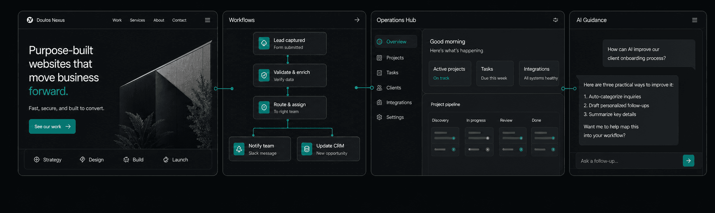Viewport: 715px width, 213px height.
Task: Click the Settings gear icon
Action: [x=379, y=117]
